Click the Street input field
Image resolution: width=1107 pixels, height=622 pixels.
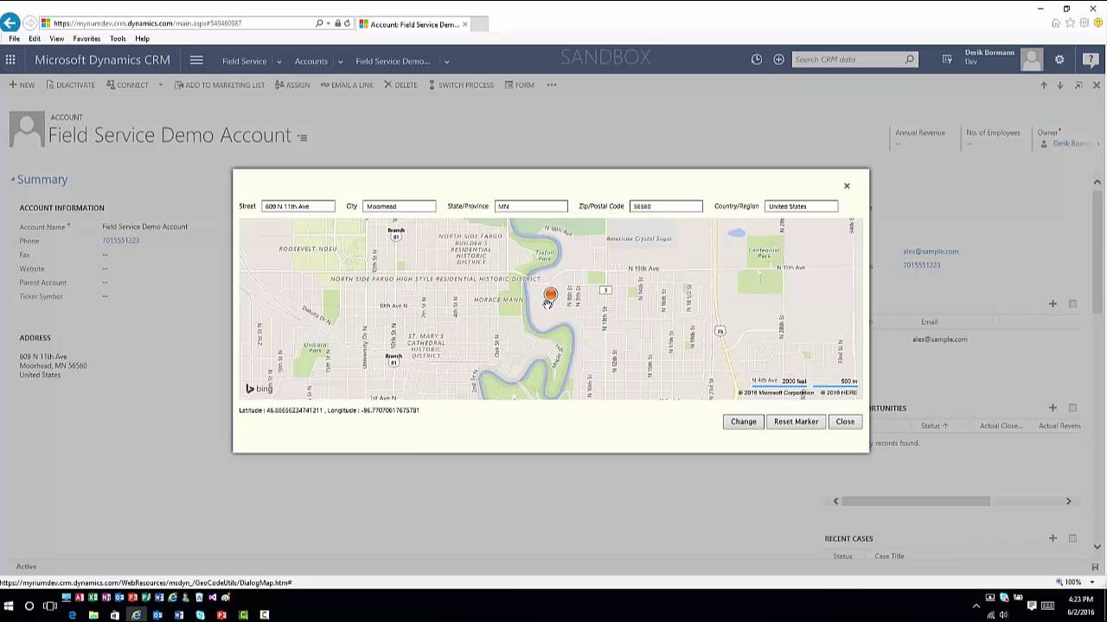(x=298, y=206)
